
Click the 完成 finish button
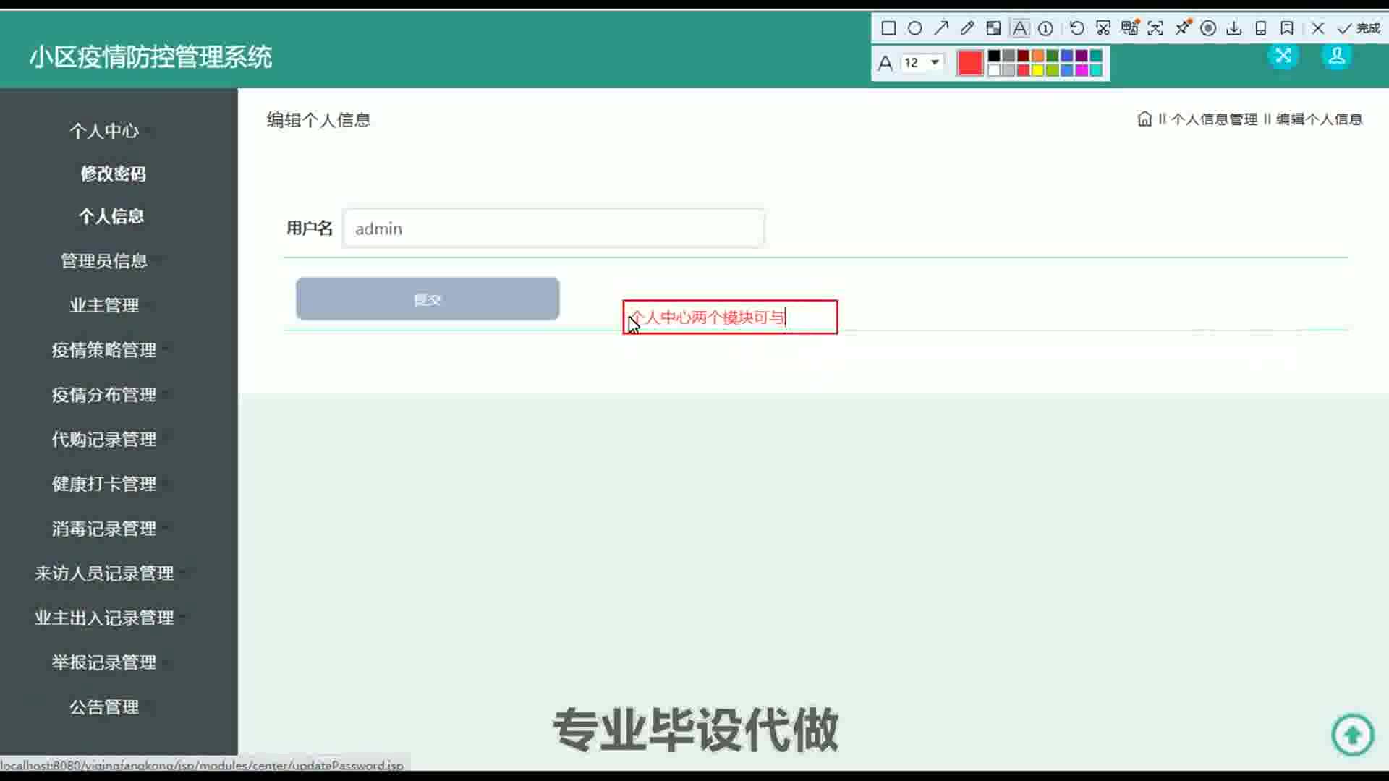(1359, 28)
